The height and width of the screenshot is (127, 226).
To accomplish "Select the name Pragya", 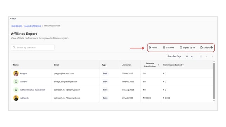I will 24,73.
